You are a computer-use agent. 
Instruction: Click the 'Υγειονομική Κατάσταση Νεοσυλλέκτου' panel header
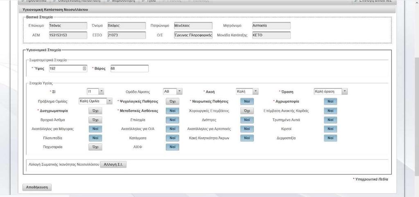[207, 10]
